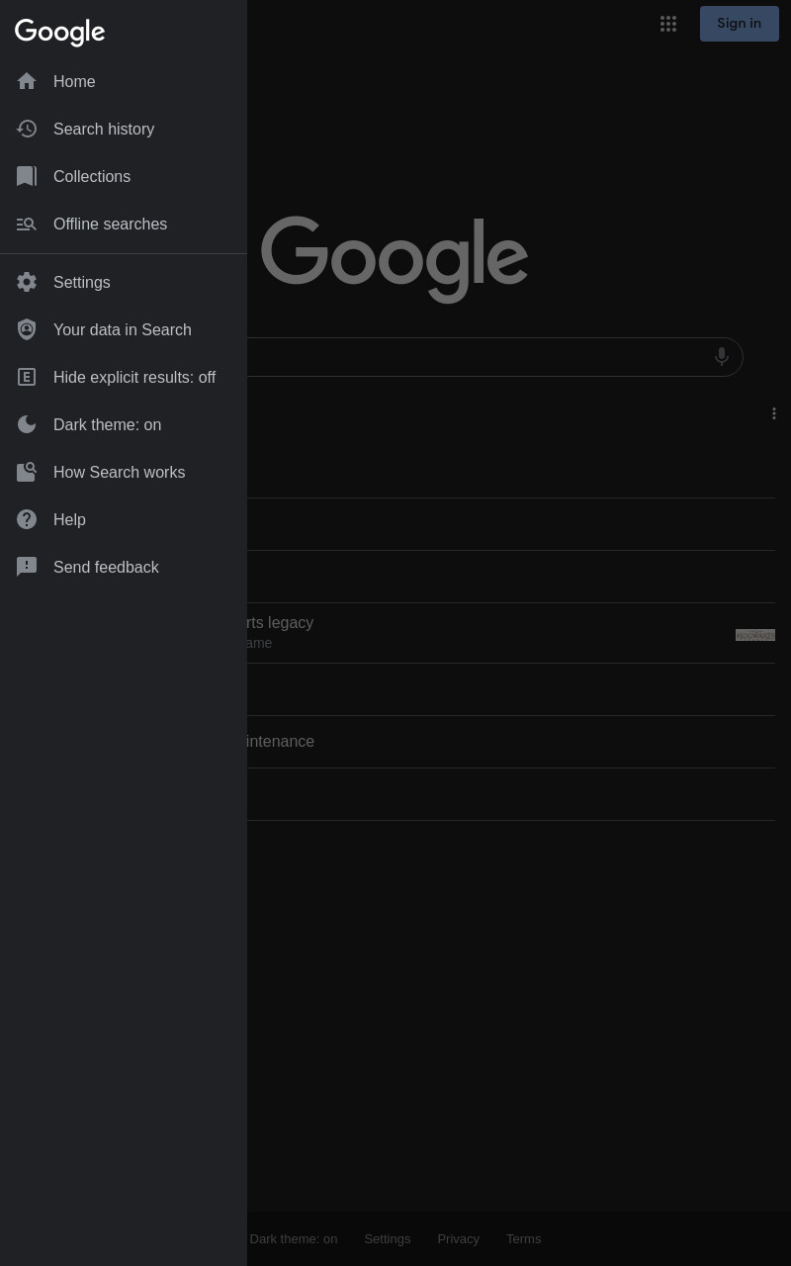Click the Sign in button
The width and height of the screenshot is (791, 1266).
(740, 24)
